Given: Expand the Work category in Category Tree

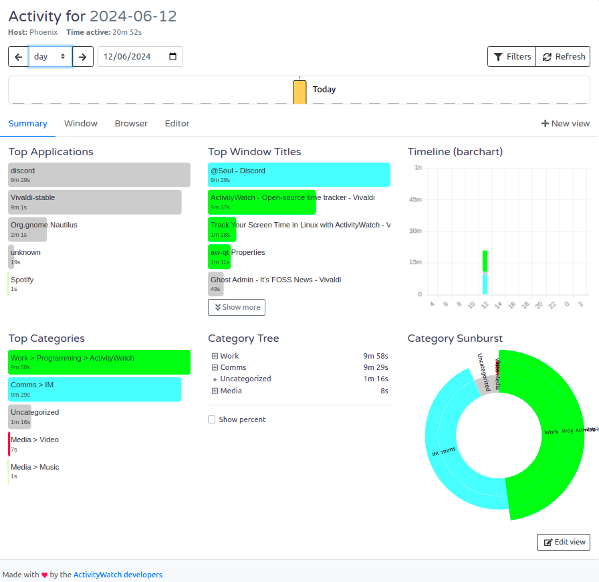Looking at the screenshot, I should pyautogui.click(x=215, y=355).
